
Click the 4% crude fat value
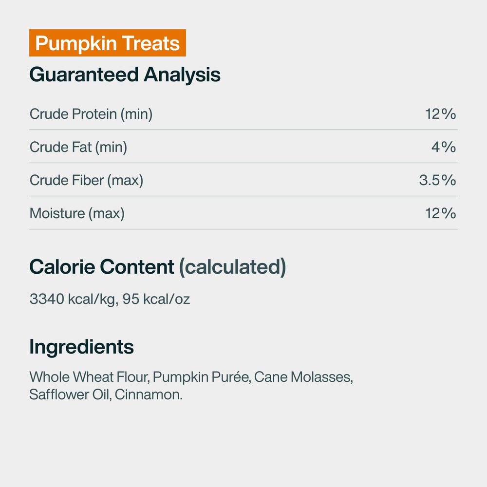pos(444,147)
